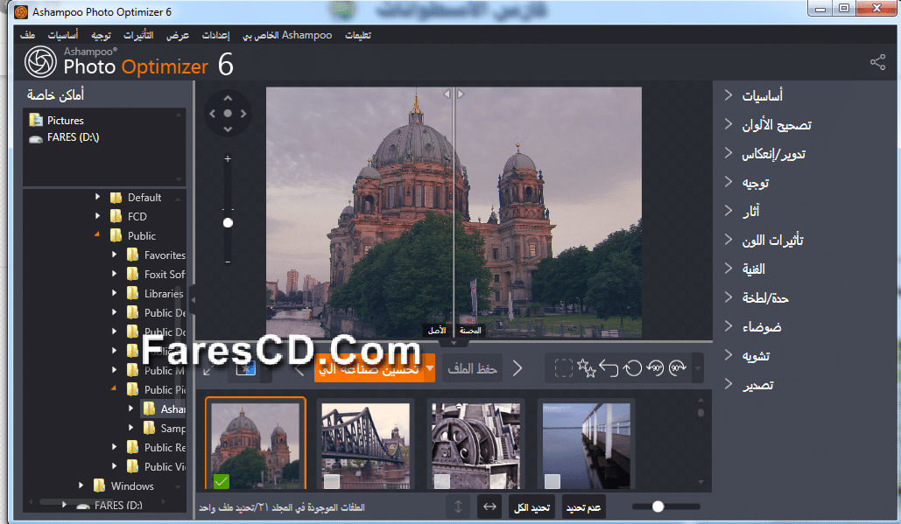Check the pier thumbnail's selection box

tap(553, 481)
